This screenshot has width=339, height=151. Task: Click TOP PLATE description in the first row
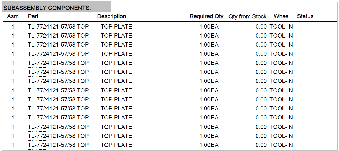pos(116,27)
